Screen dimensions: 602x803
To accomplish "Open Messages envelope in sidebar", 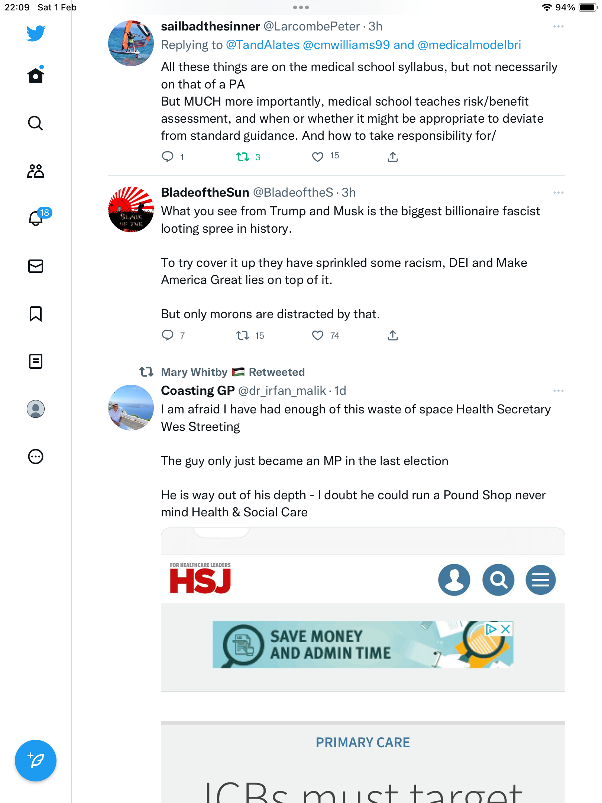I will [x=36, y=266].
